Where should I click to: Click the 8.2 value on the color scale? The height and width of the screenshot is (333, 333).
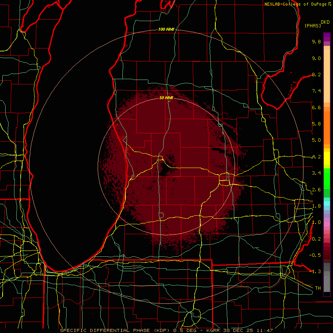click(x=316, y=74)
